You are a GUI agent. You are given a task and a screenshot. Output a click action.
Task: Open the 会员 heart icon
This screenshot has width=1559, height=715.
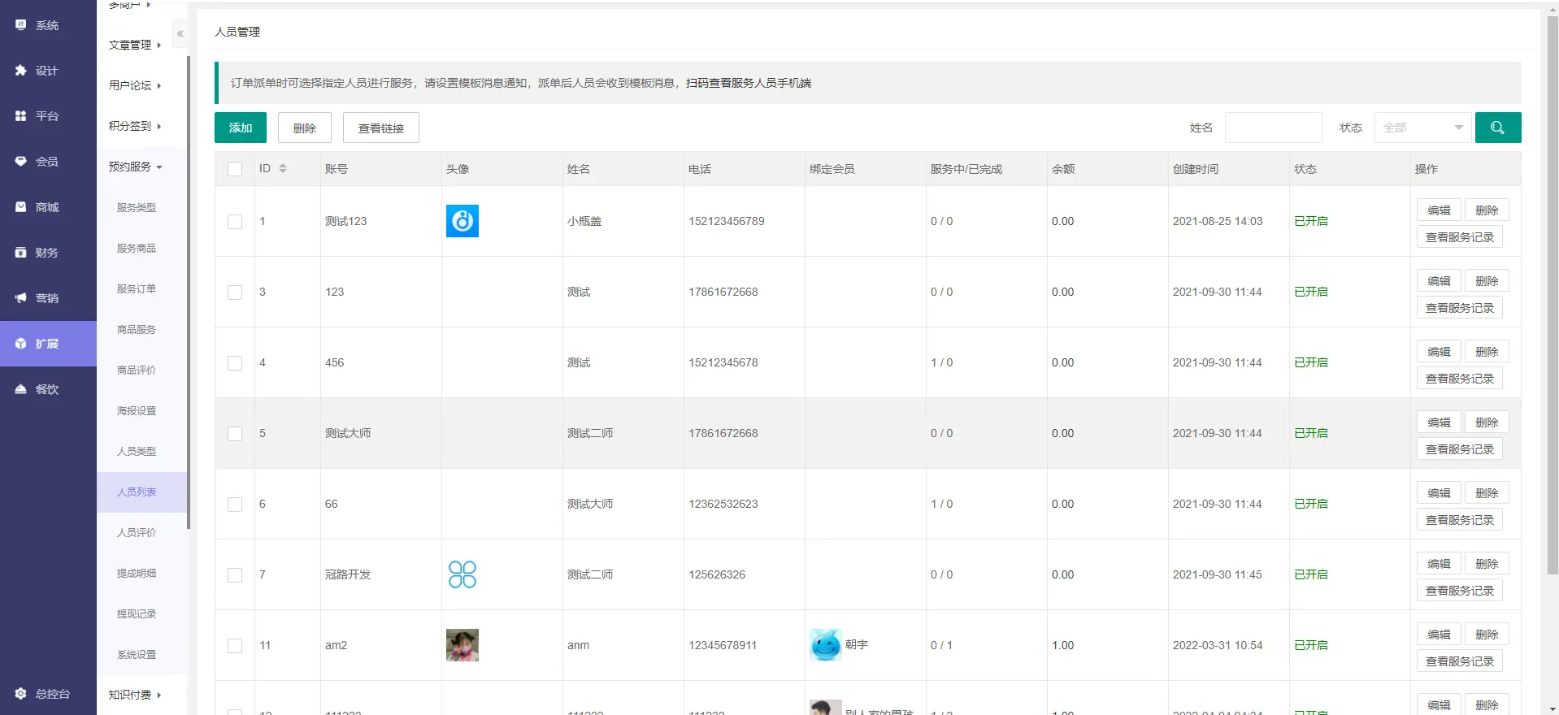pos(21,162)
